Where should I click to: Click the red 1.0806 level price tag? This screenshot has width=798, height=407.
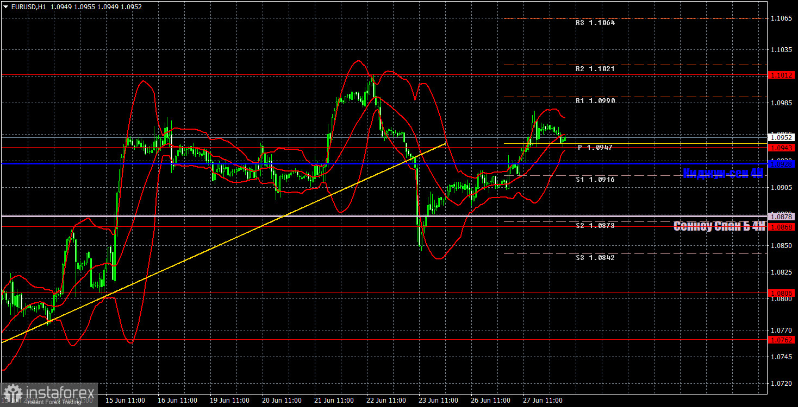(x=782, y=293)
